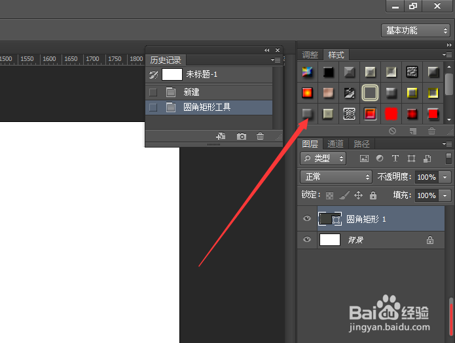
Task: Lock position move-arrows icon
Action: [359, 195]
